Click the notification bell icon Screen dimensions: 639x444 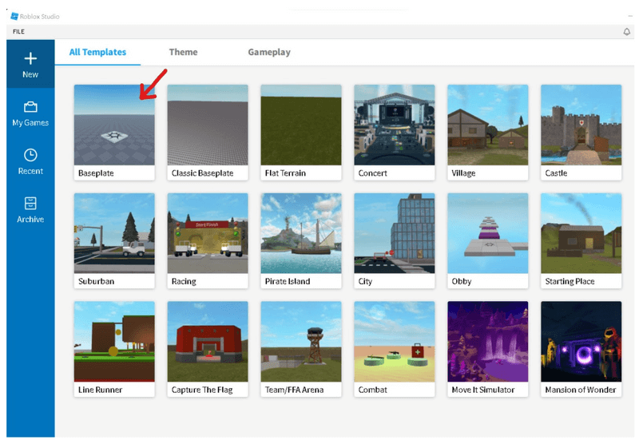626,31
